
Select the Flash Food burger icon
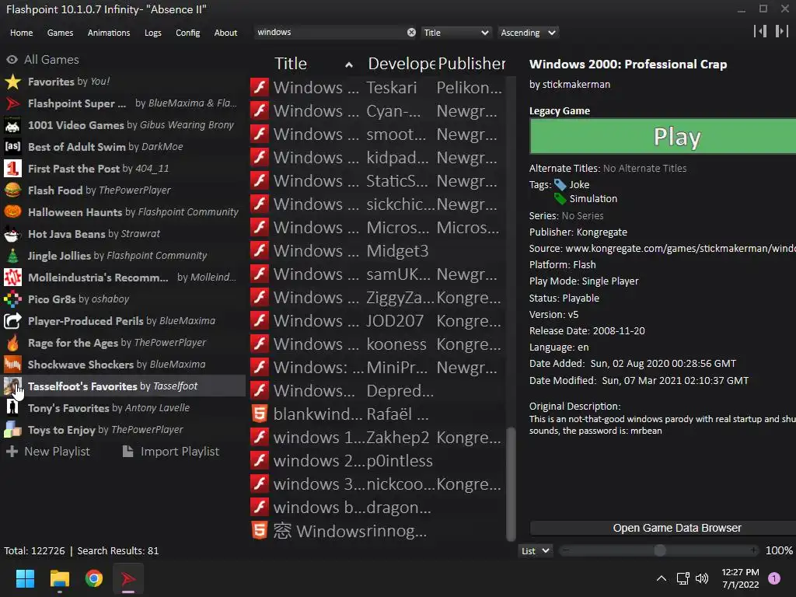click(x=12, y=190)
